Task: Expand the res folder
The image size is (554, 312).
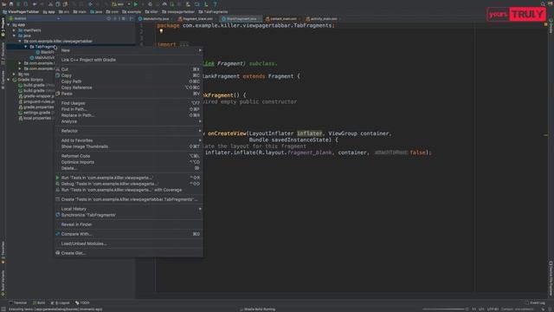Action: tap(14, 74)
